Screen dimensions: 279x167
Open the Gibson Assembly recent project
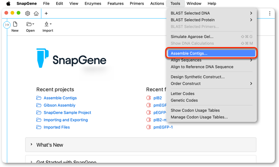(60, 105)
